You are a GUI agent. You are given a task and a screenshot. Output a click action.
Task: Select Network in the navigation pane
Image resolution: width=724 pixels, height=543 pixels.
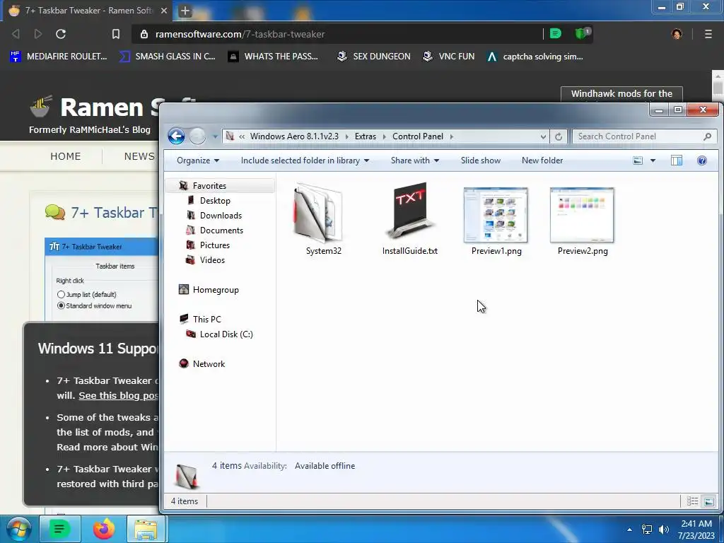[209, 363]
